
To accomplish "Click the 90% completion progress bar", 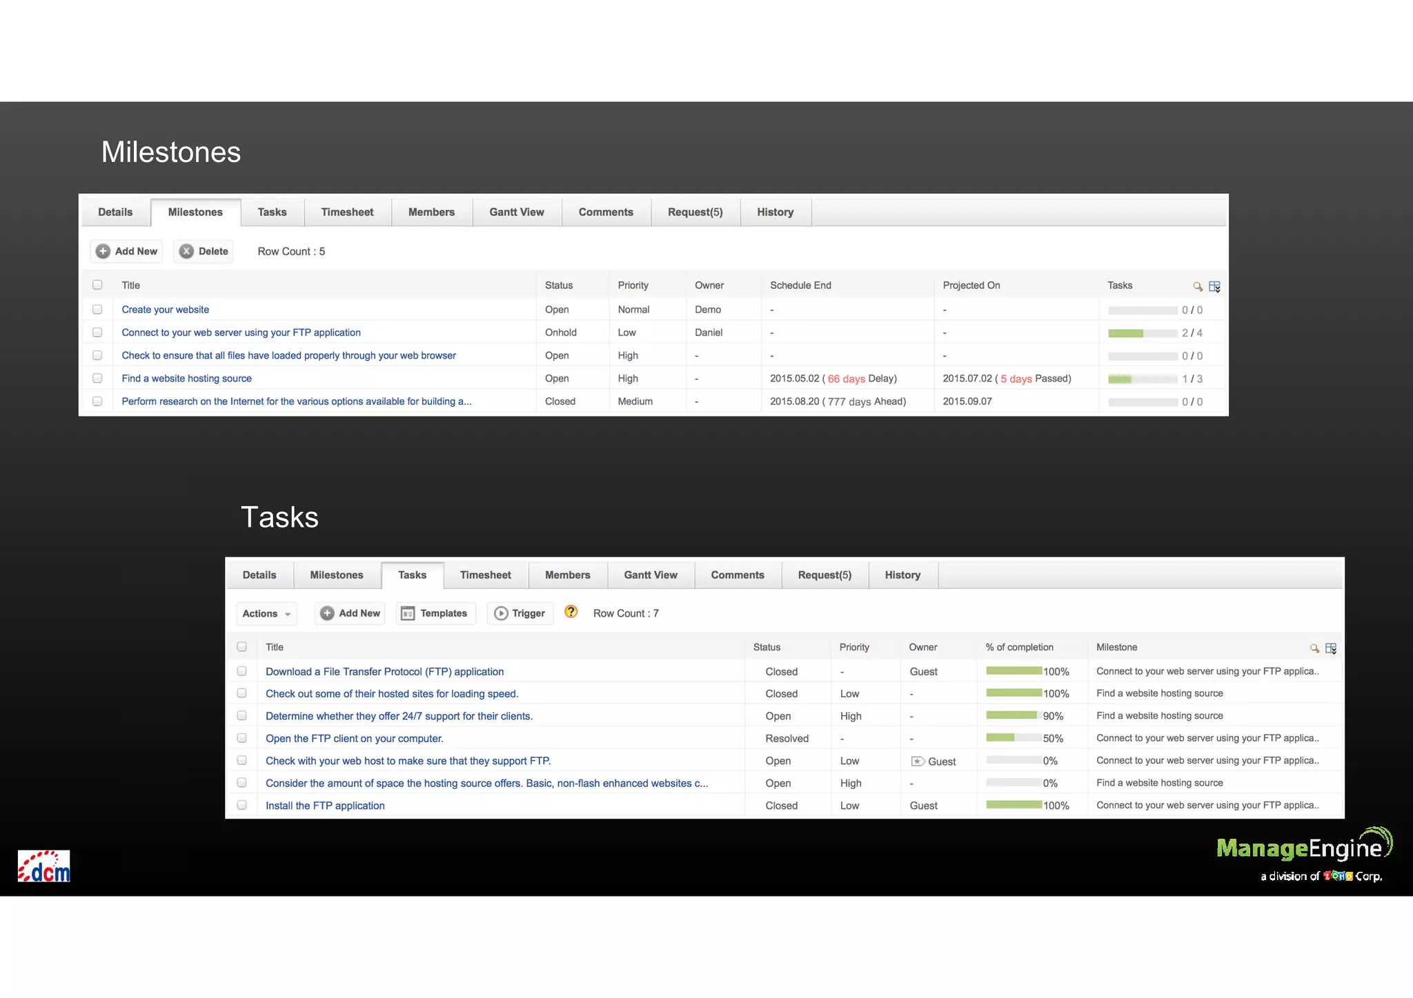I will 1014,715.
